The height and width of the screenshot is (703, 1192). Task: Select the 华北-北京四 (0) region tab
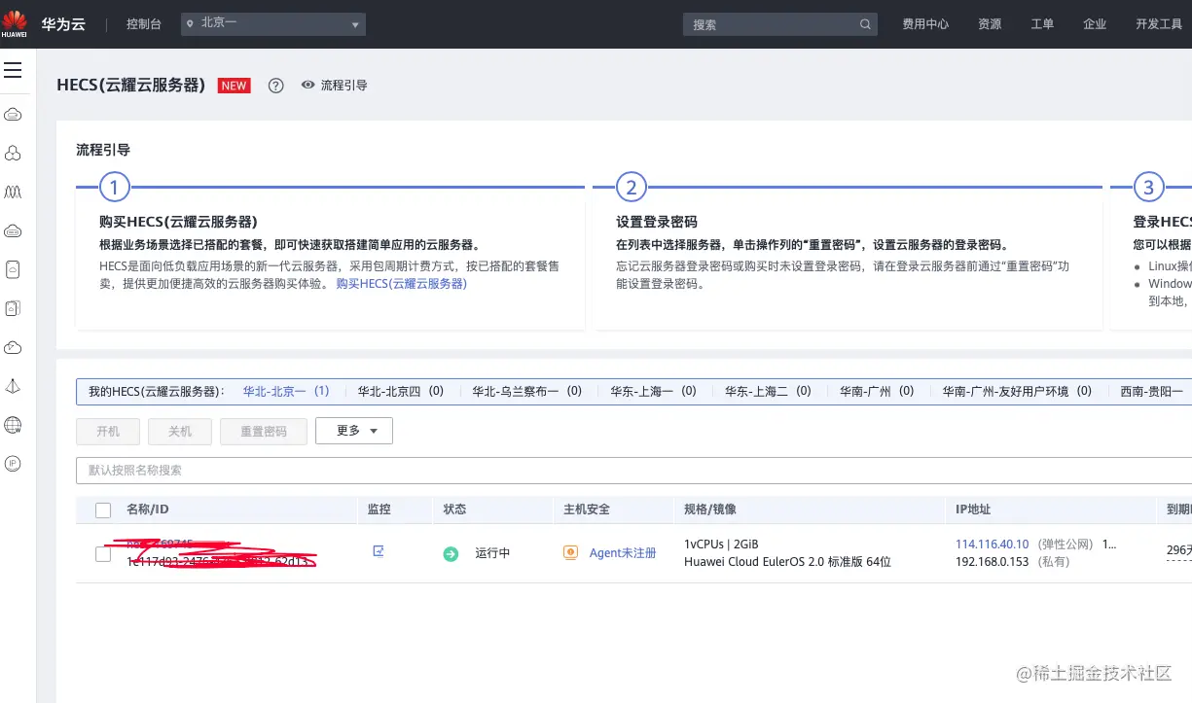(x=401, y=391)
